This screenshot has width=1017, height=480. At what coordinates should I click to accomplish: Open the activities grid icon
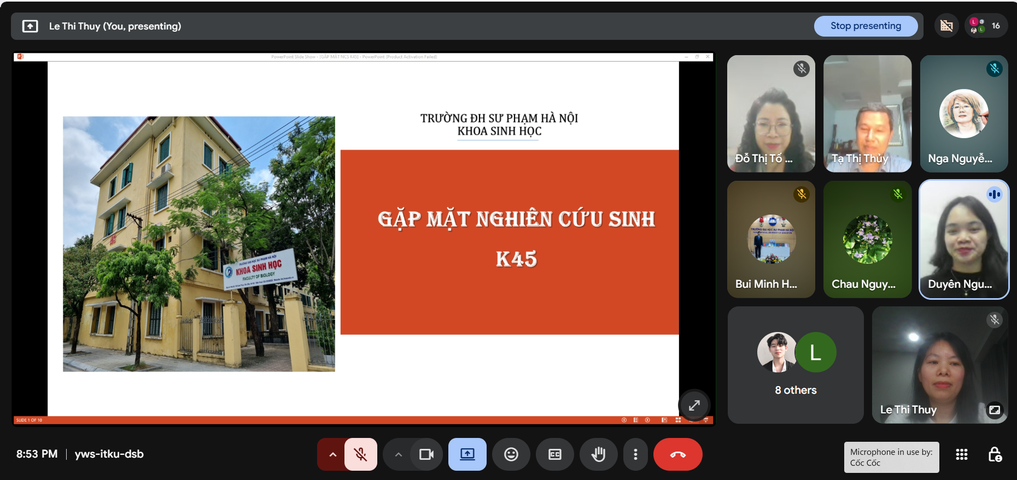coord(961,454)
